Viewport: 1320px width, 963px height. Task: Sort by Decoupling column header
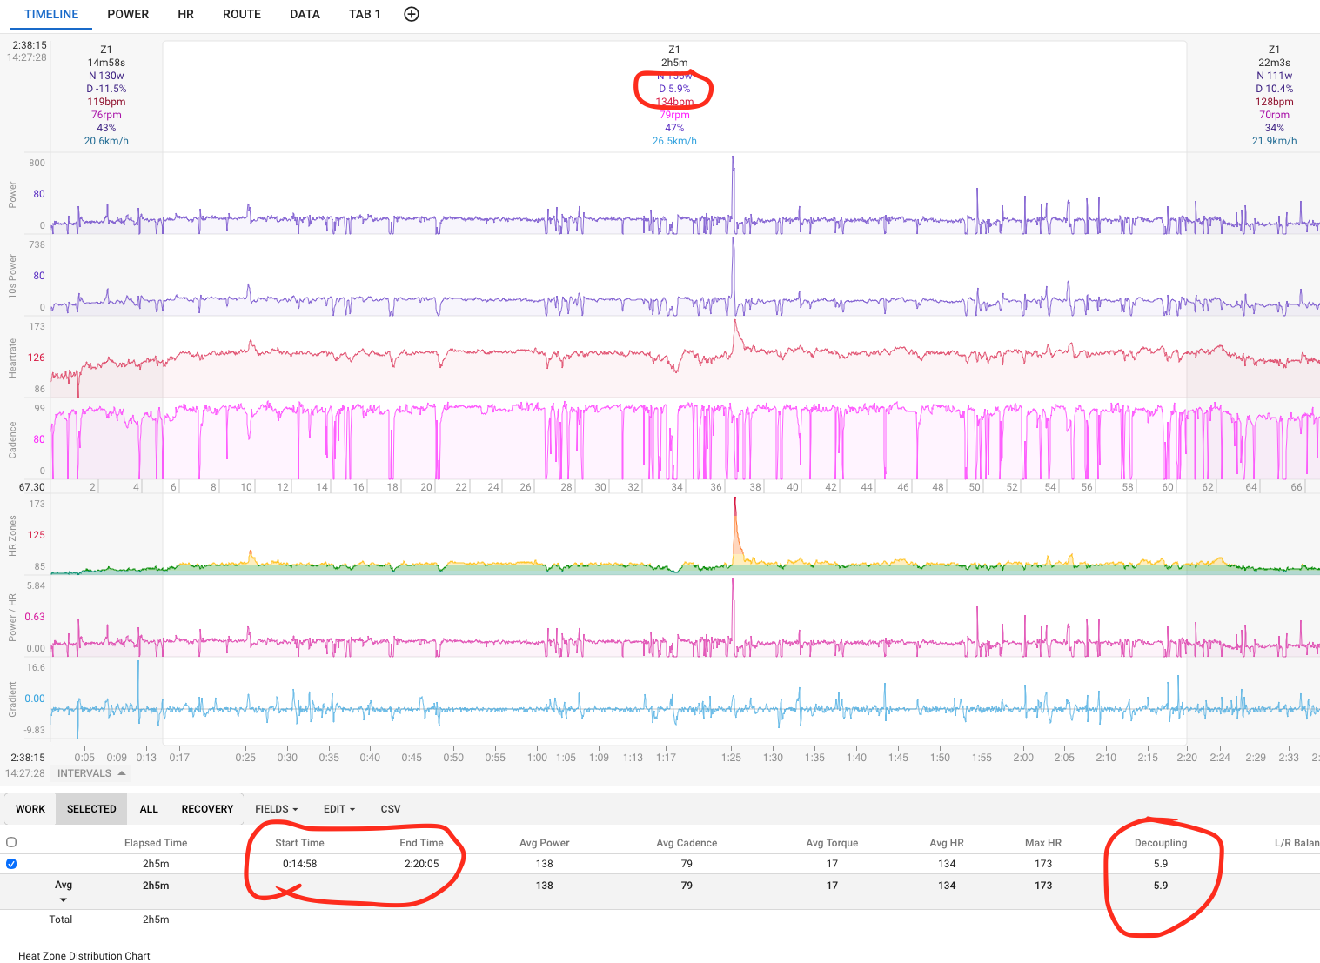click(x=1160, y=843)
